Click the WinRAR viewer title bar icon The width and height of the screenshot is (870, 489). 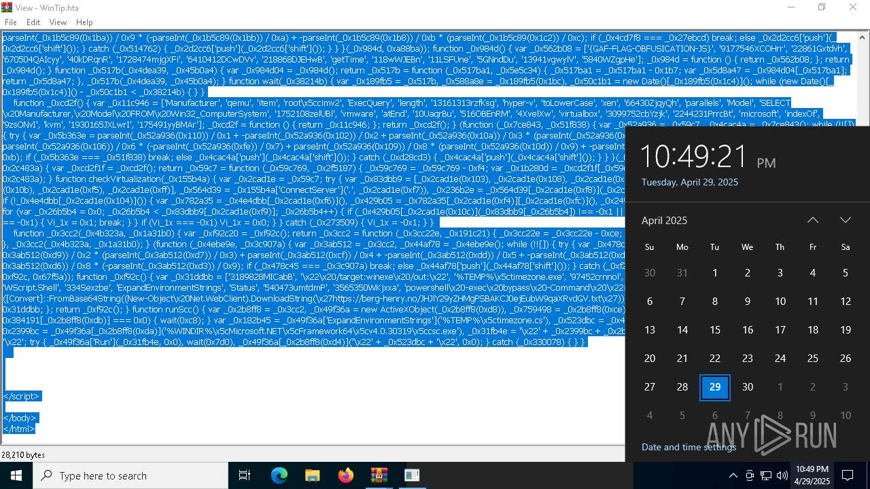(7, 7)
